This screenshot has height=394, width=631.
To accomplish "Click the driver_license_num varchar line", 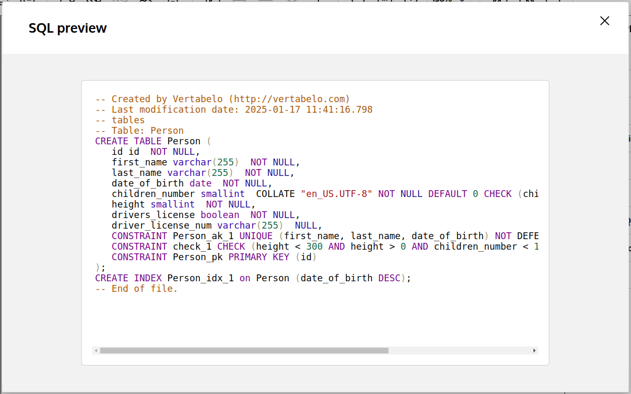I will point(217,225).
